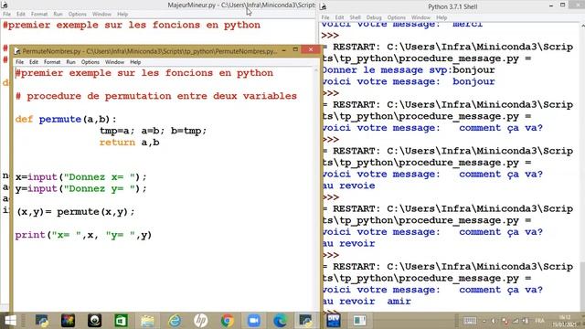Switch to active Python IDLE taskbar icon
The height and width of the screenshot is (329, 585).
point(306,321)
